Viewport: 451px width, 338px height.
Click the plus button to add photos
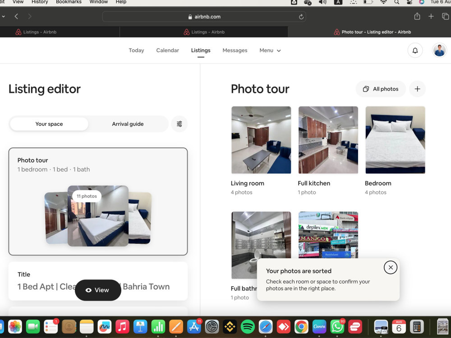417,89
